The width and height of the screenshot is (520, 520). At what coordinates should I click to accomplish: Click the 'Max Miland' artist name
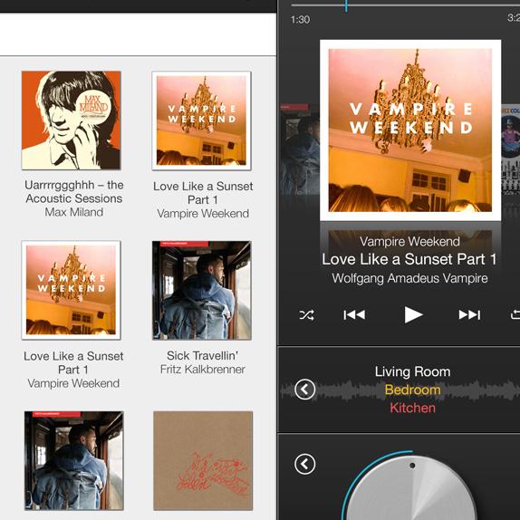coord(74,212)
